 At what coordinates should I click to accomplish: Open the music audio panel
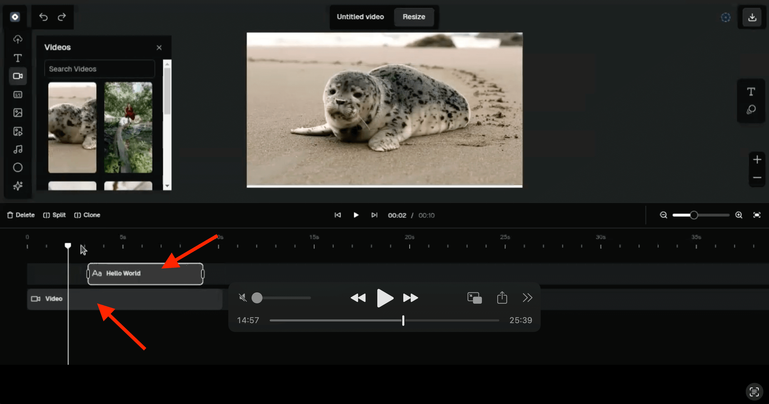[x=18, y=149]
